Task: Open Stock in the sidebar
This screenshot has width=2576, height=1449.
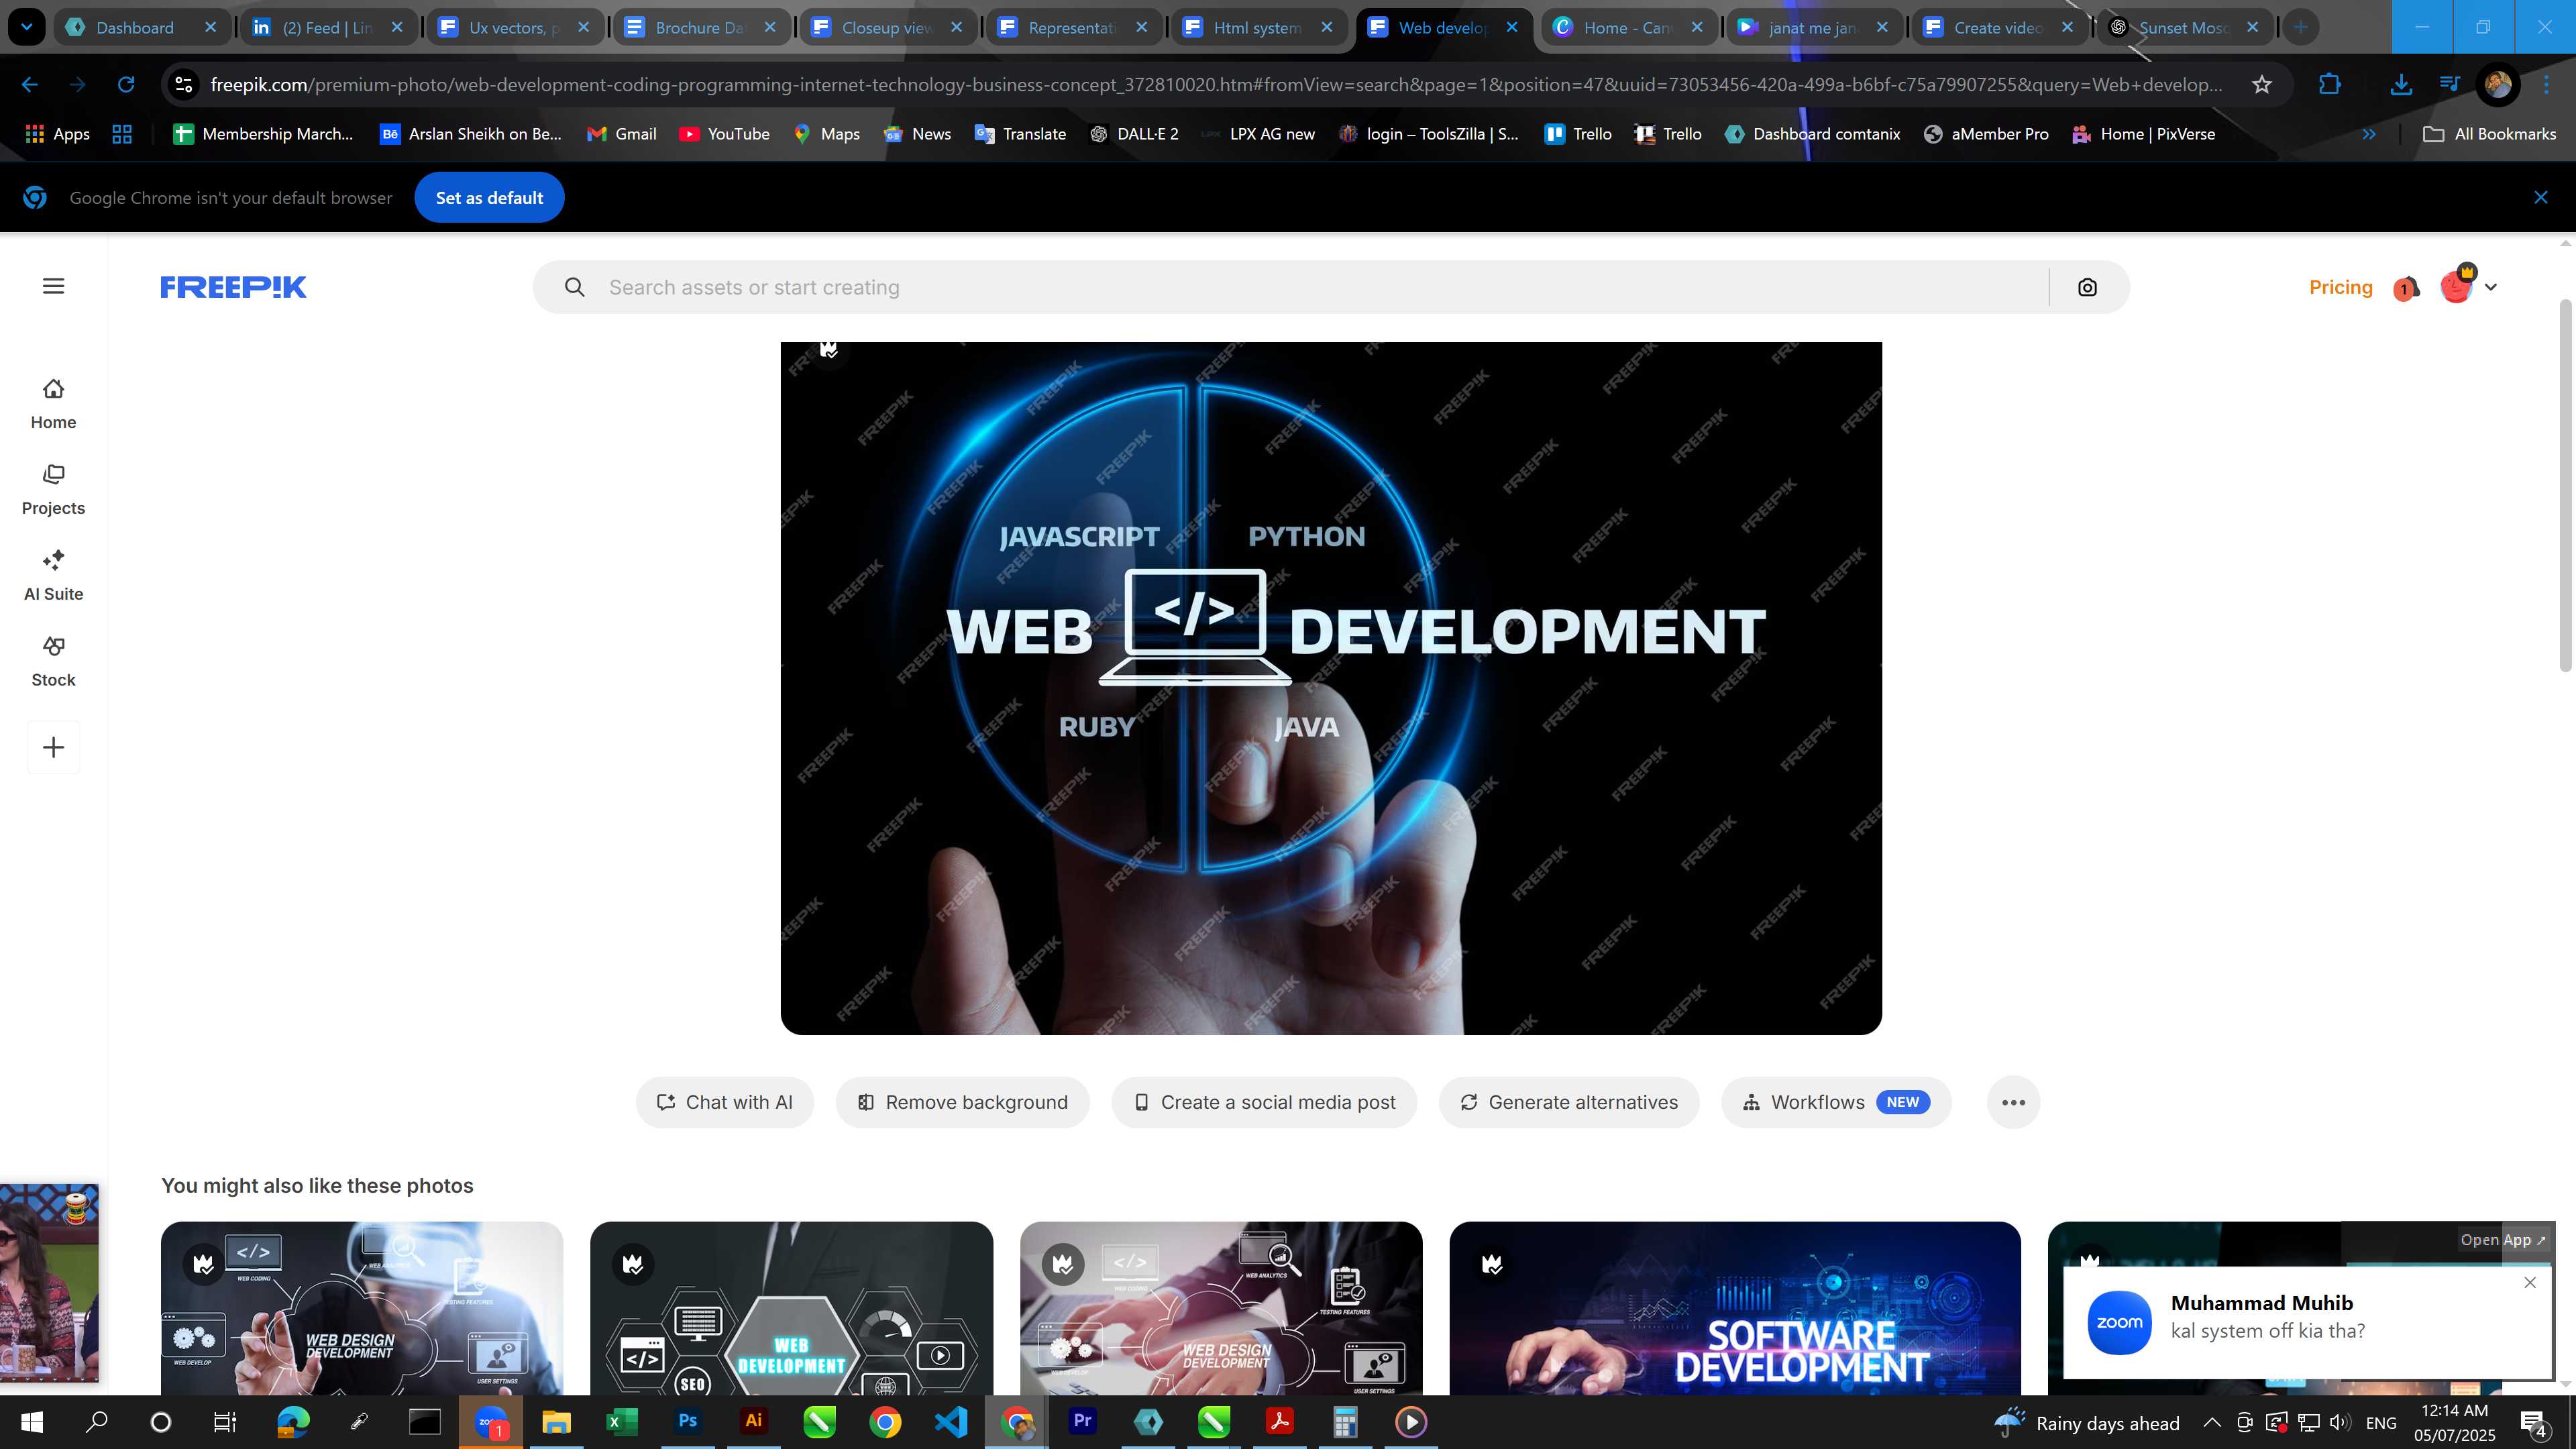Action: (53, 662)
